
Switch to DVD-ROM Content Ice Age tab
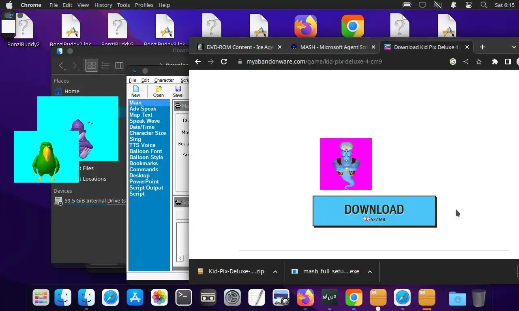[x=239, y=47]
